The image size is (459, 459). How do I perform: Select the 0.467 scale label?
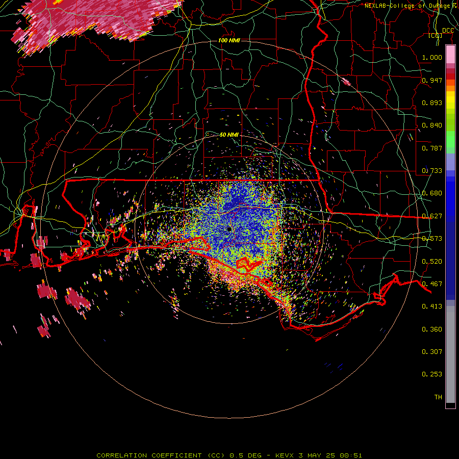432,284
